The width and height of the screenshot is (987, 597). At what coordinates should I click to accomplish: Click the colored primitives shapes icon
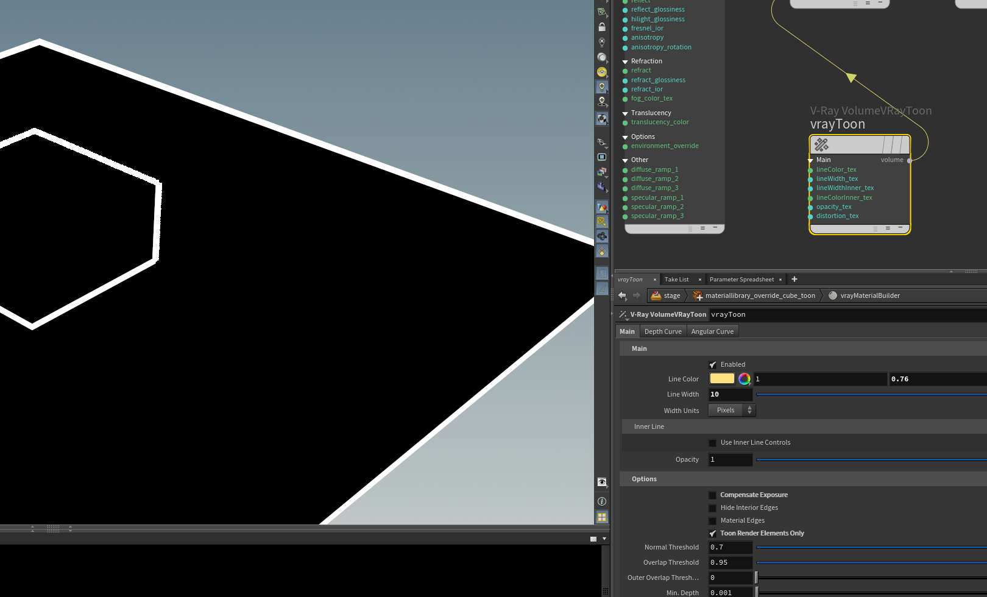[x=602, y=208]
